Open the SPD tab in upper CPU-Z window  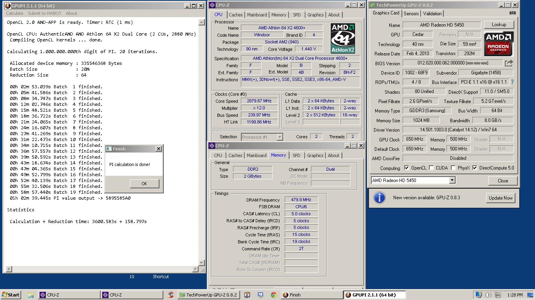pos(297,15)
